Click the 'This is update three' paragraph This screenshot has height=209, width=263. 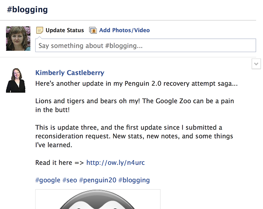(x=134, y=136)
